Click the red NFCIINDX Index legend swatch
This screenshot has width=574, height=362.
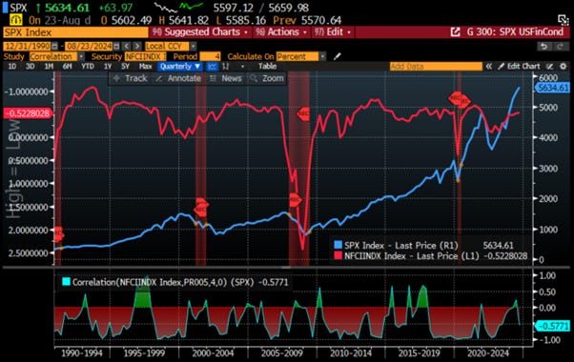point(338,255)
